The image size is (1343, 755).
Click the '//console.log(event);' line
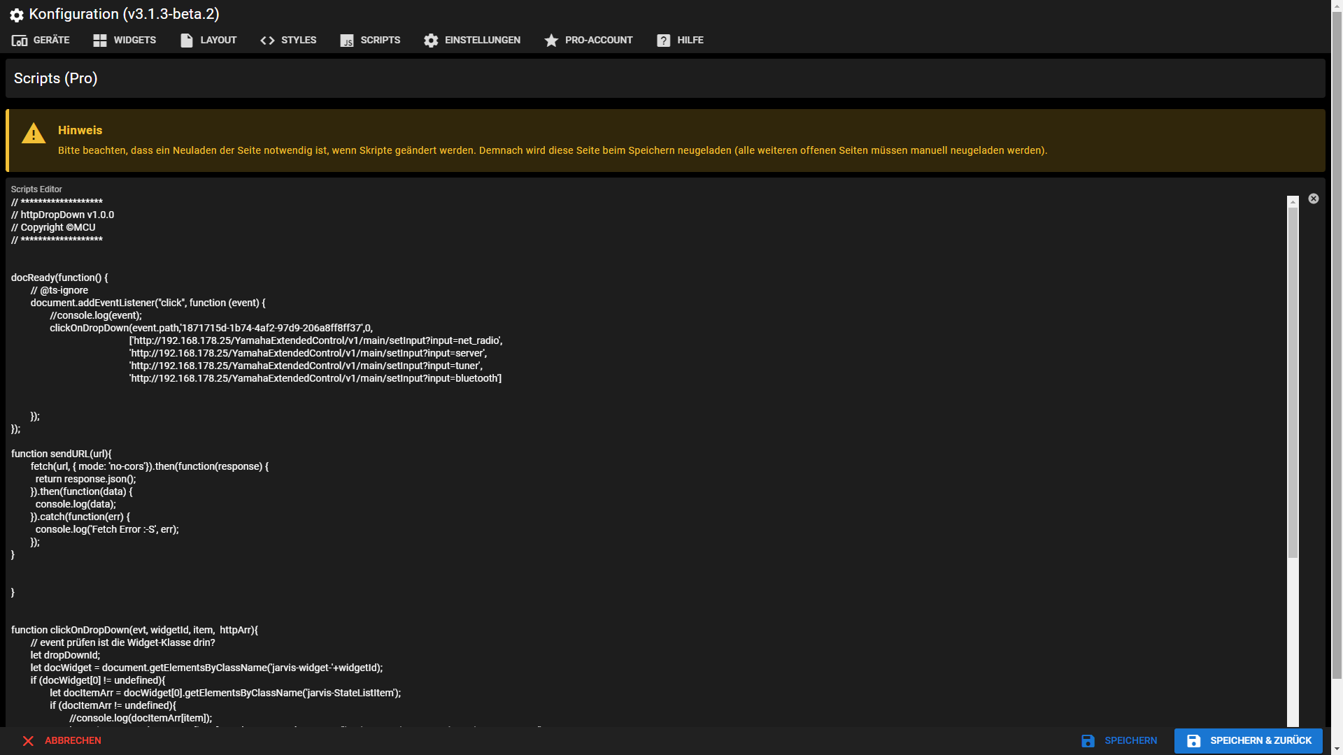click(96, 315)
